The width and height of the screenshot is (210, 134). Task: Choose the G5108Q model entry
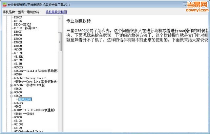coord(19,124)
